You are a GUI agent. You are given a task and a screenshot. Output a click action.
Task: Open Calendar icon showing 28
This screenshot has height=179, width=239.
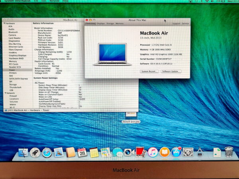pos(82,152)
